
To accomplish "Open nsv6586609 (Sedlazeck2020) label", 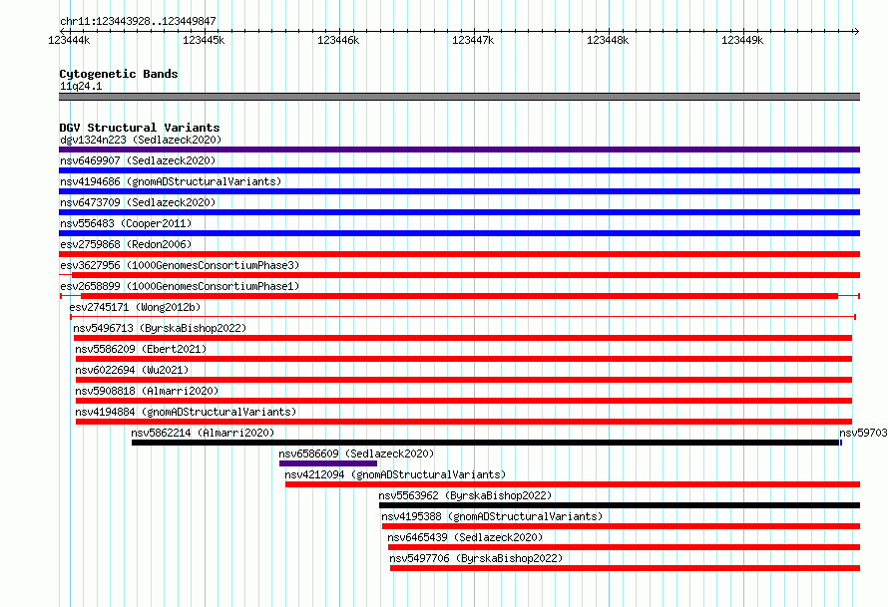I will tap(356, 454).
